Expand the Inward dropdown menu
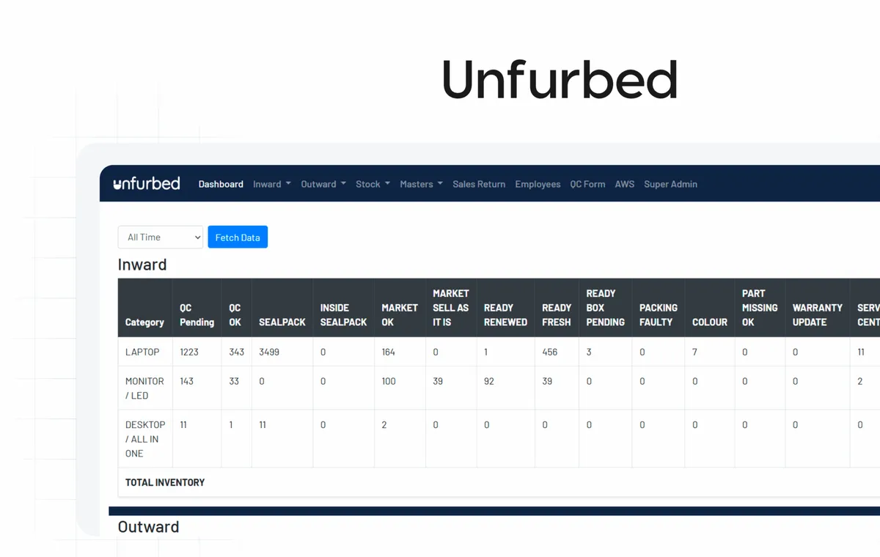 [x=272, y=184]
